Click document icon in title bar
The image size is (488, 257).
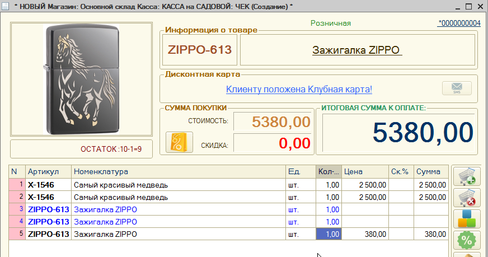tap(5, 6)
